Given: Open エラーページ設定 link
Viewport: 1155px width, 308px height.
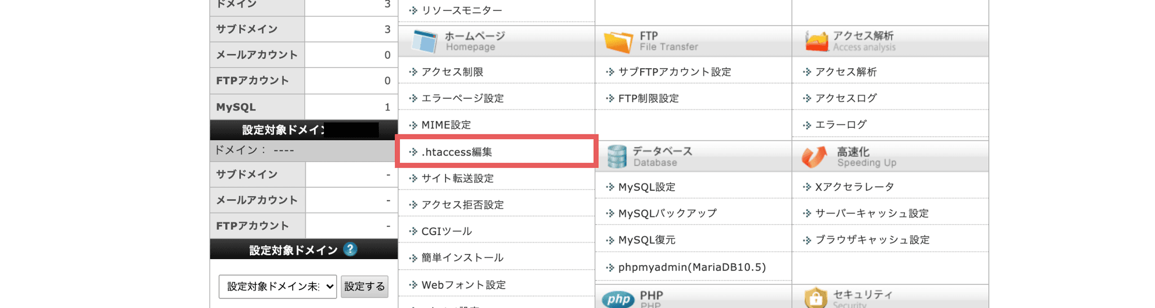Looking at the screenshot, I should click(462, 98).
